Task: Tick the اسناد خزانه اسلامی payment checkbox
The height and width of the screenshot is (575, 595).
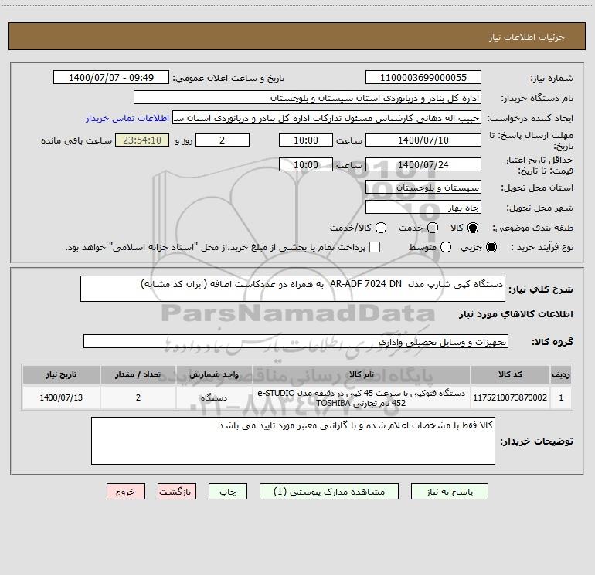Action: tap(375, 247)
